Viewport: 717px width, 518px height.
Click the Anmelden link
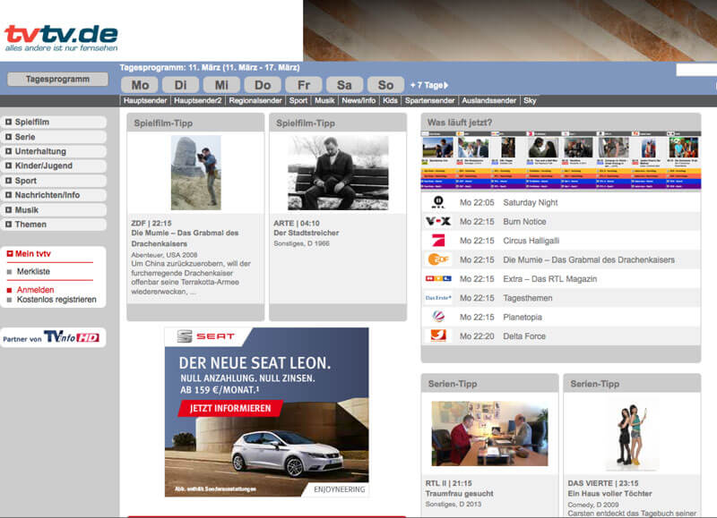[35, 290]
